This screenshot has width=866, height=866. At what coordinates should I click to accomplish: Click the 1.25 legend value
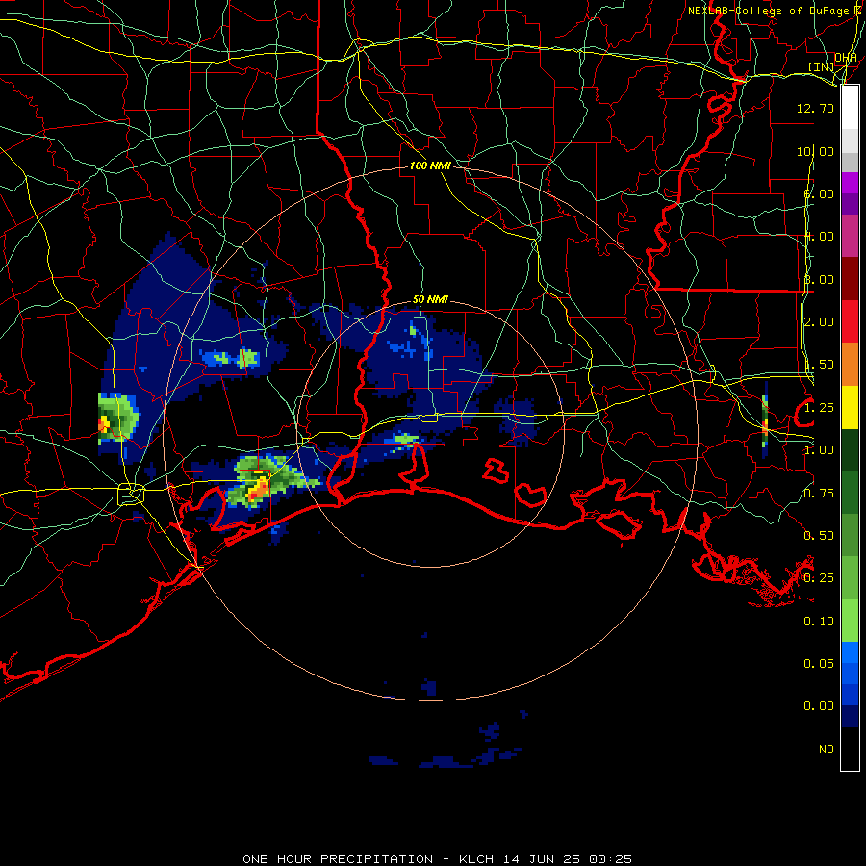coord(819,408)
